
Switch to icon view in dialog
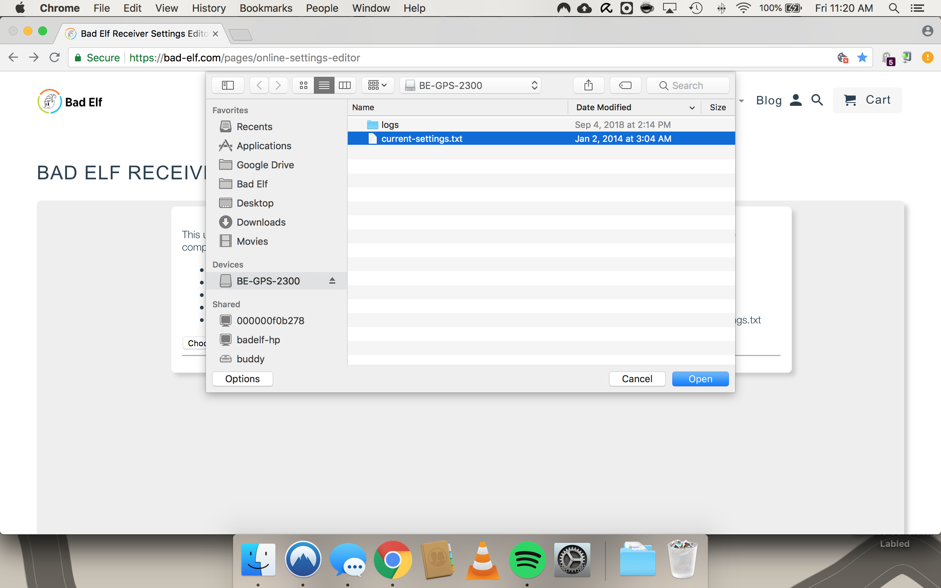[x=303, y=85]
